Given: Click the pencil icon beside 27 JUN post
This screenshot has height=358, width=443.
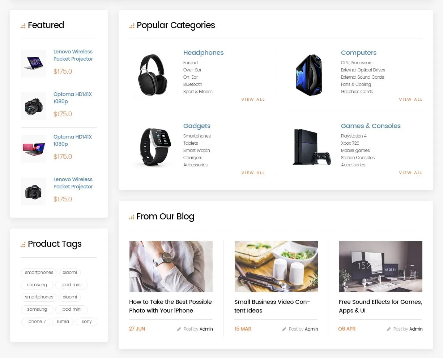Looking at the screenshot, I should [x=179, y=329].
